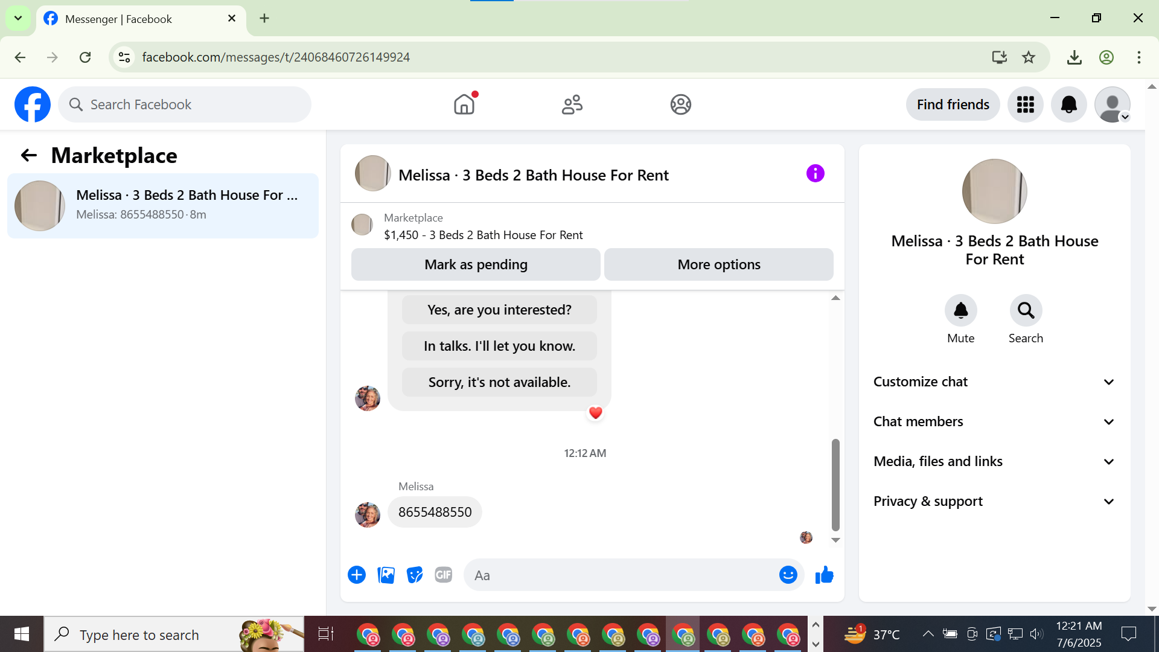Open the GIF picker
This screenshot has width=1159, height=652.
(444, 575)
